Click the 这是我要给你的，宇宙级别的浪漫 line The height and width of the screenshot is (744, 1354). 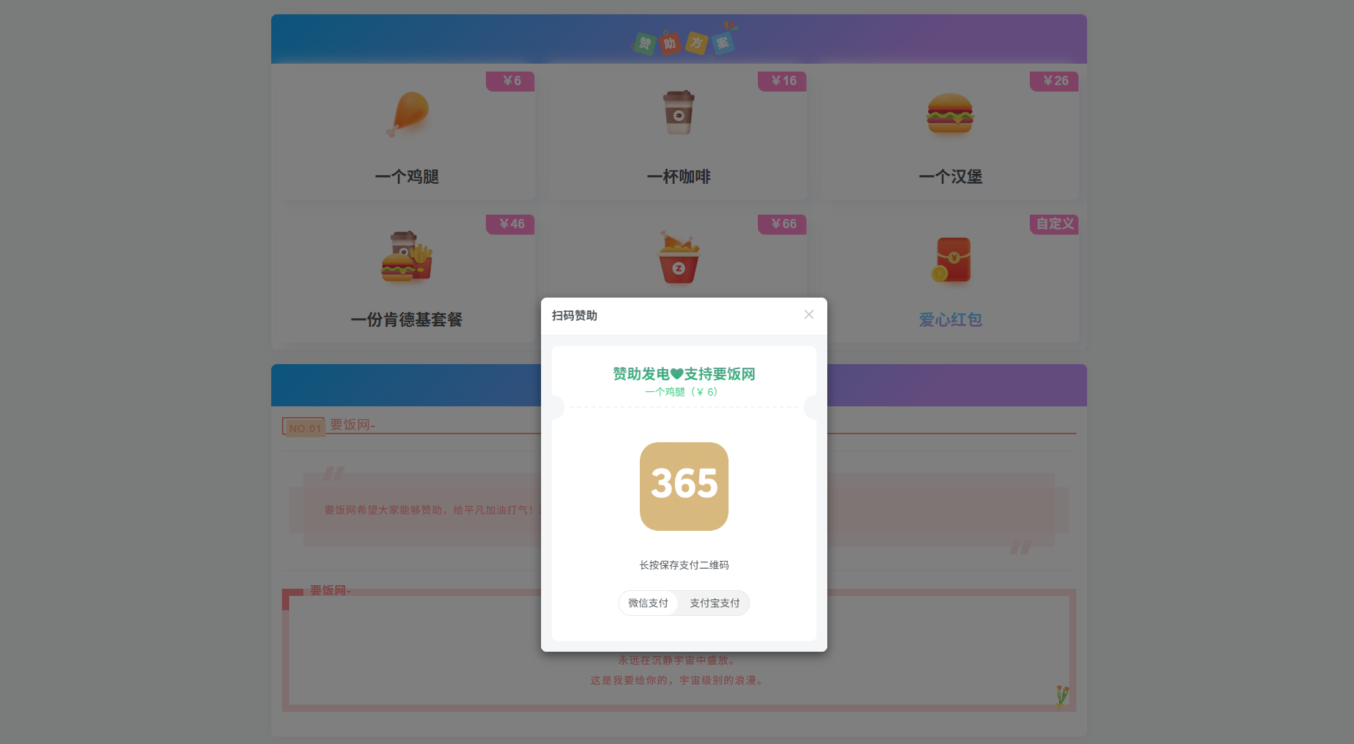(678, 680)
